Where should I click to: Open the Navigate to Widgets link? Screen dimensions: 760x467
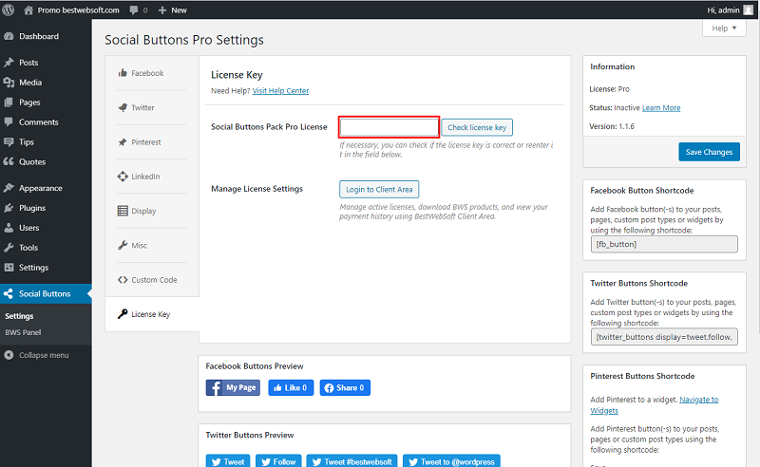[655, 405]
